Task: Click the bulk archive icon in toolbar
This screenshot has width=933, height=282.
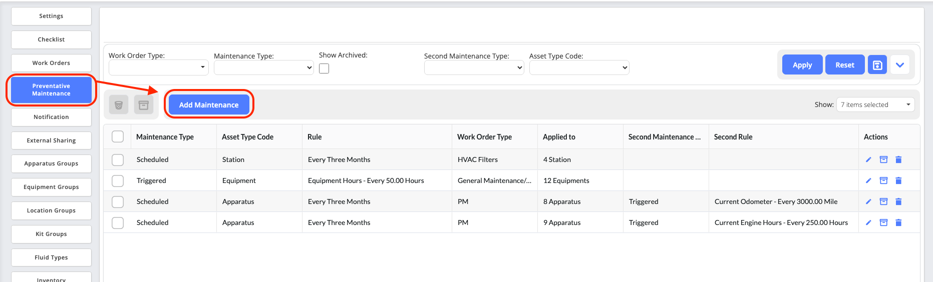Action: (144, 105)
